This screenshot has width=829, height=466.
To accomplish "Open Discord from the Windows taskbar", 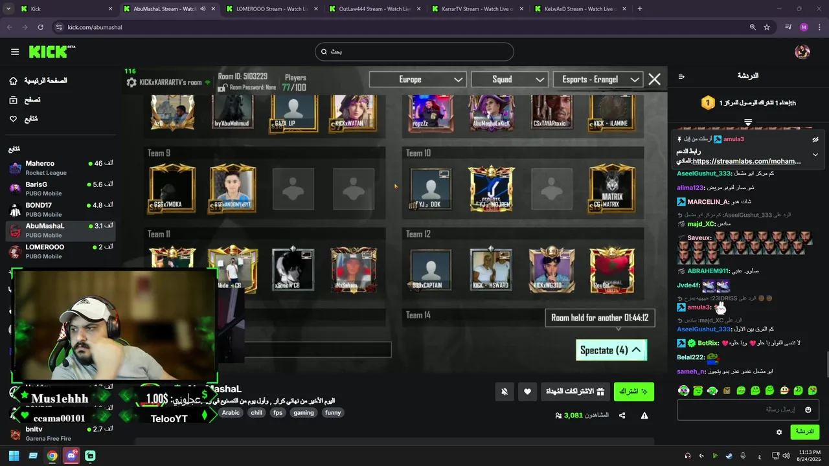I will point(71,456).
